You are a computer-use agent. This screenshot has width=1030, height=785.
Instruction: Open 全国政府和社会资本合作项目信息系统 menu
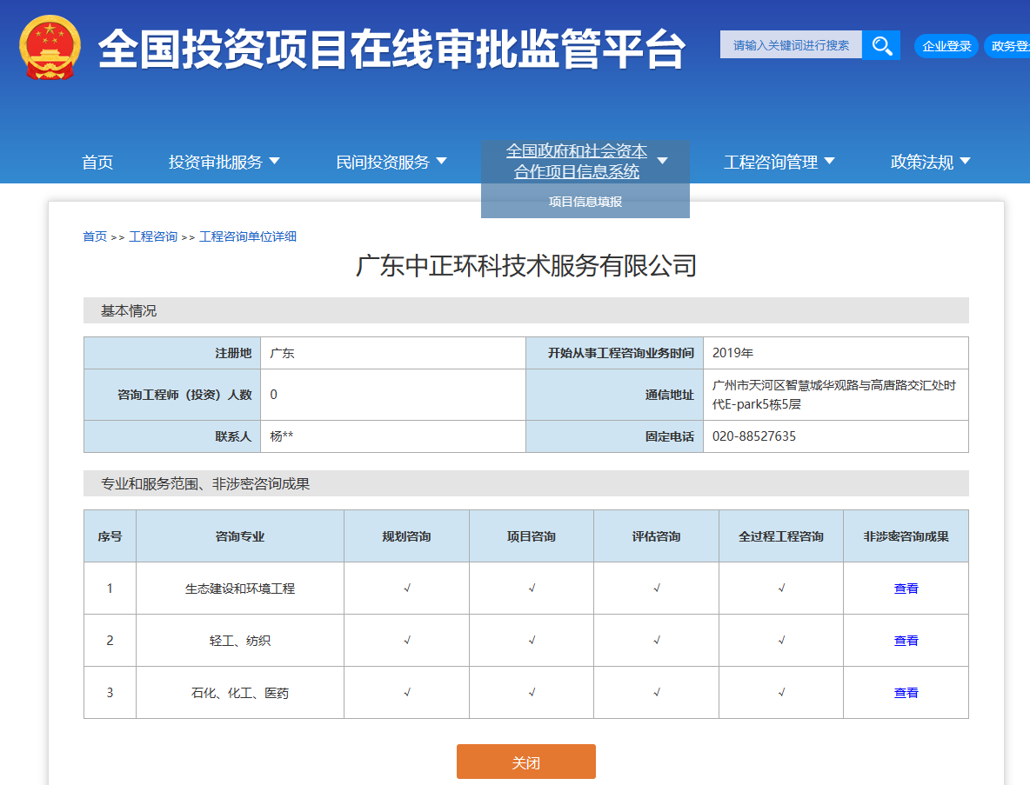coord(577,161)
